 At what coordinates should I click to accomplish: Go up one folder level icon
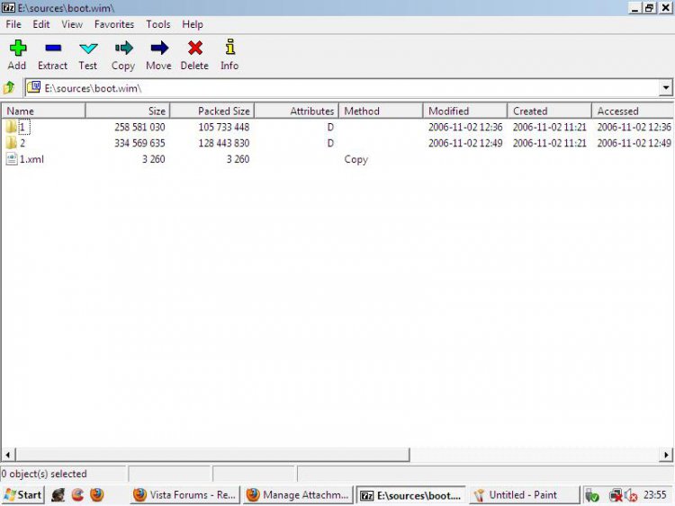10,88
